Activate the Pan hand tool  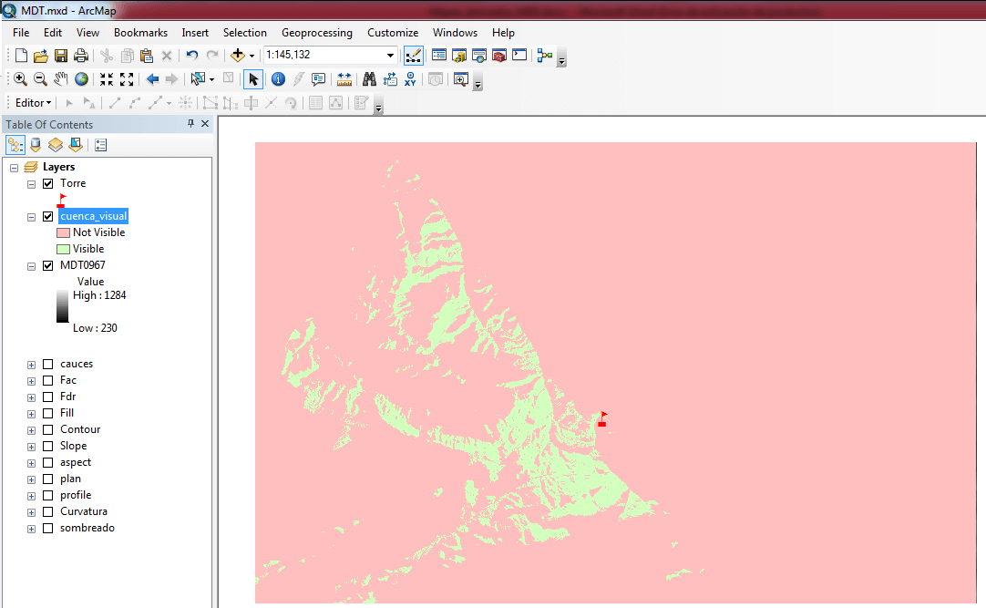tap(61, 79)
